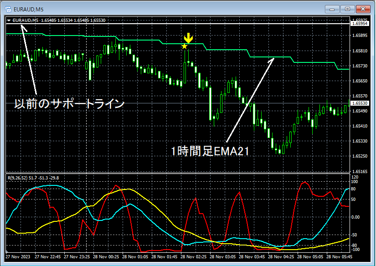Click the 1.65650 price scale value
Screen dimensions: 376x266
coord(360,81)
